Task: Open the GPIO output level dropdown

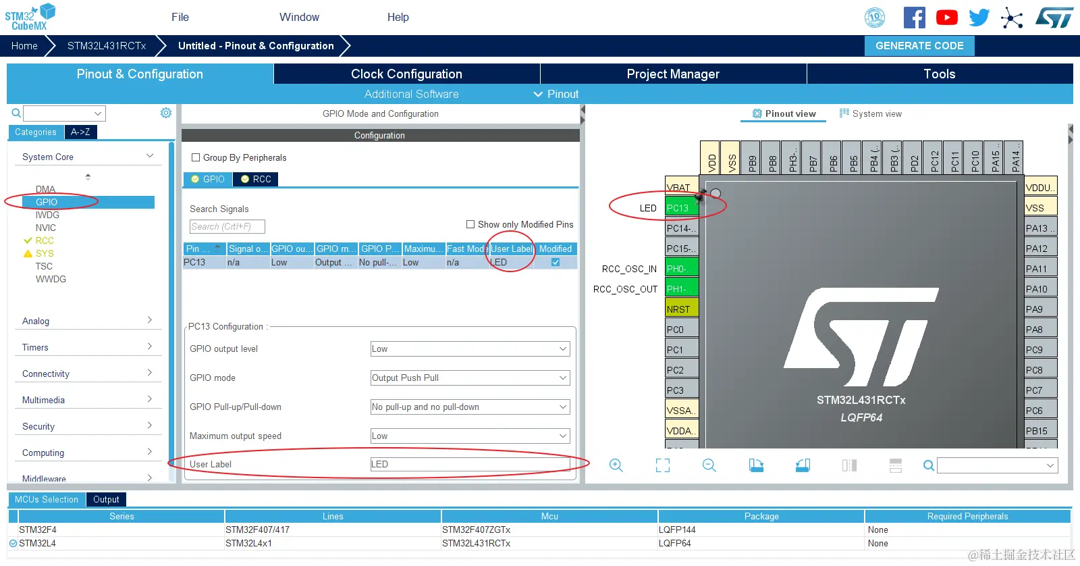Action: (470, 349)
